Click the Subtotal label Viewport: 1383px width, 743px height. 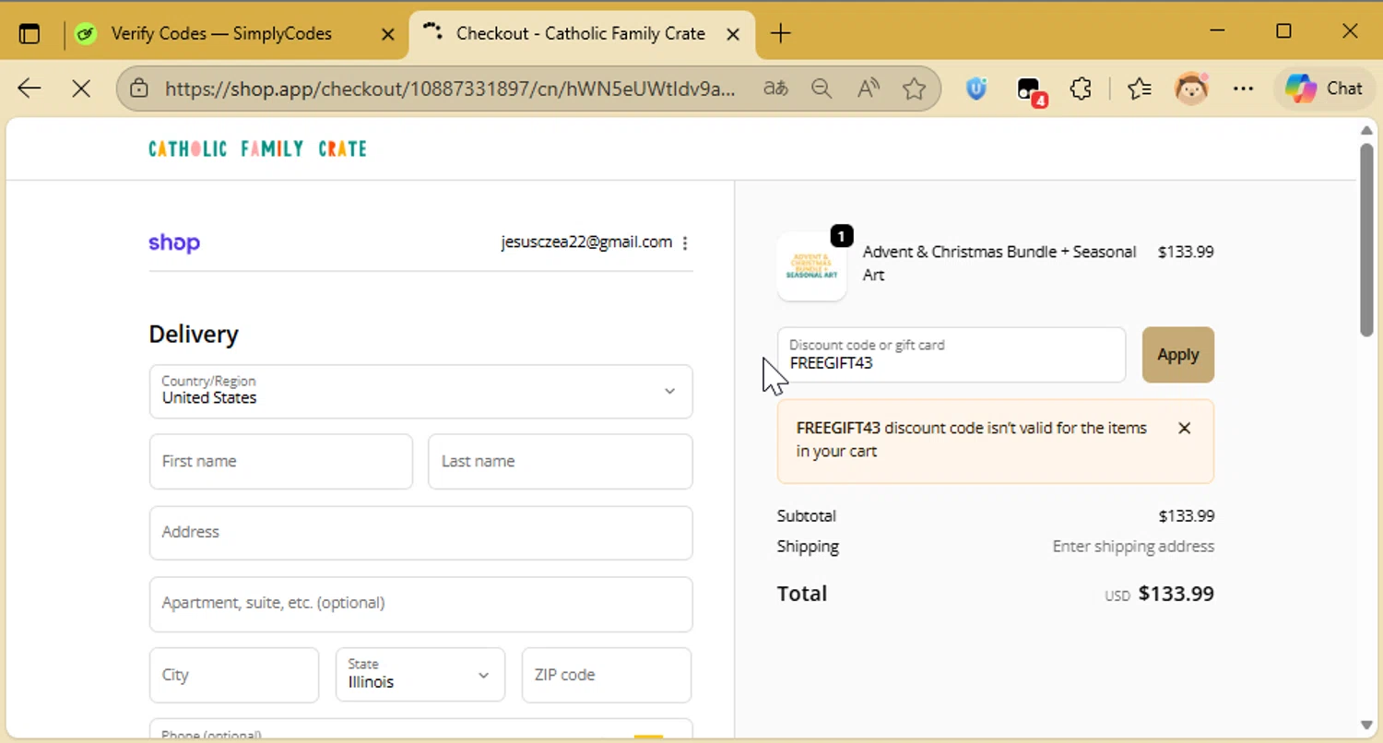[807, 515]
